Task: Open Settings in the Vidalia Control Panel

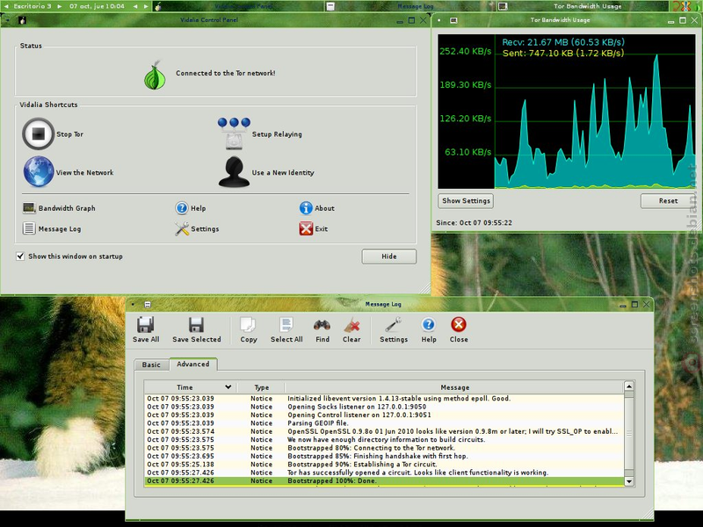Action: click(x=197, y=228)
